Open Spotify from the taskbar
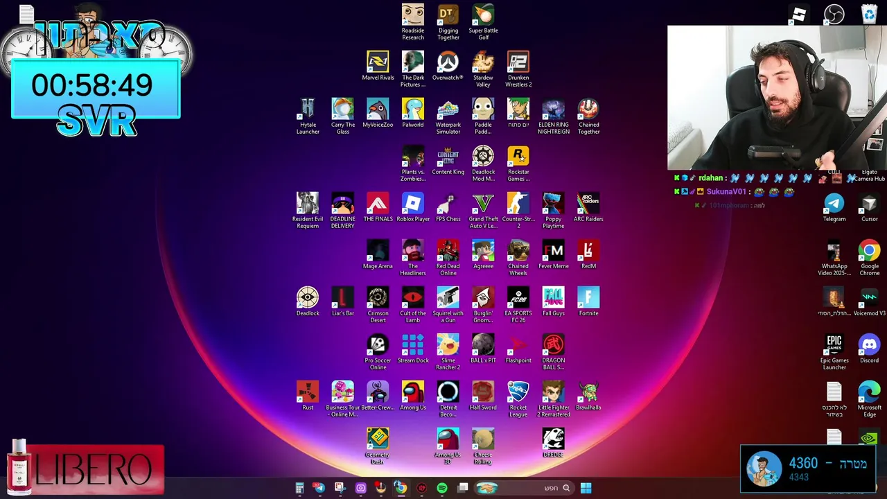Image resolution: width=887 pixels, height=499 pixels. (442, 488)
